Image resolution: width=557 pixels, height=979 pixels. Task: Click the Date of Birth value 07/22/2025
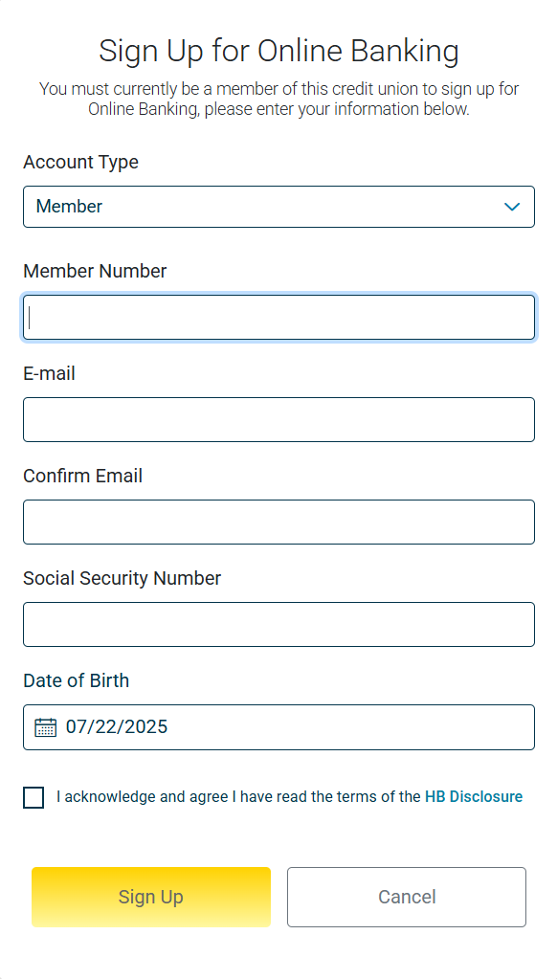tap(117, 726)
